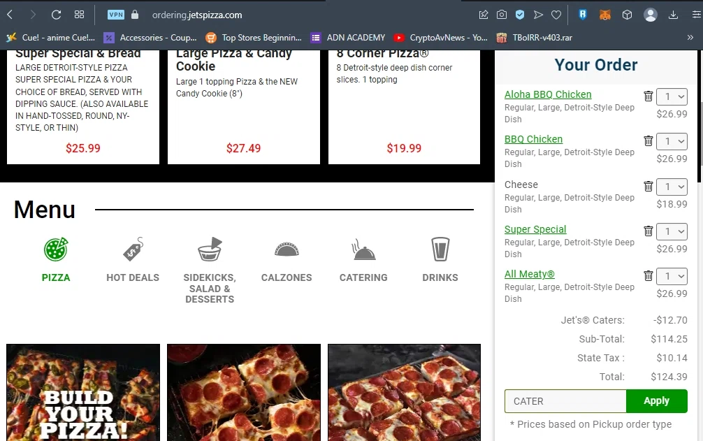The width and height of the screenshot is (703, 441).
Task: Click the hot deals price tag icon
Action: tap(133, 250)
